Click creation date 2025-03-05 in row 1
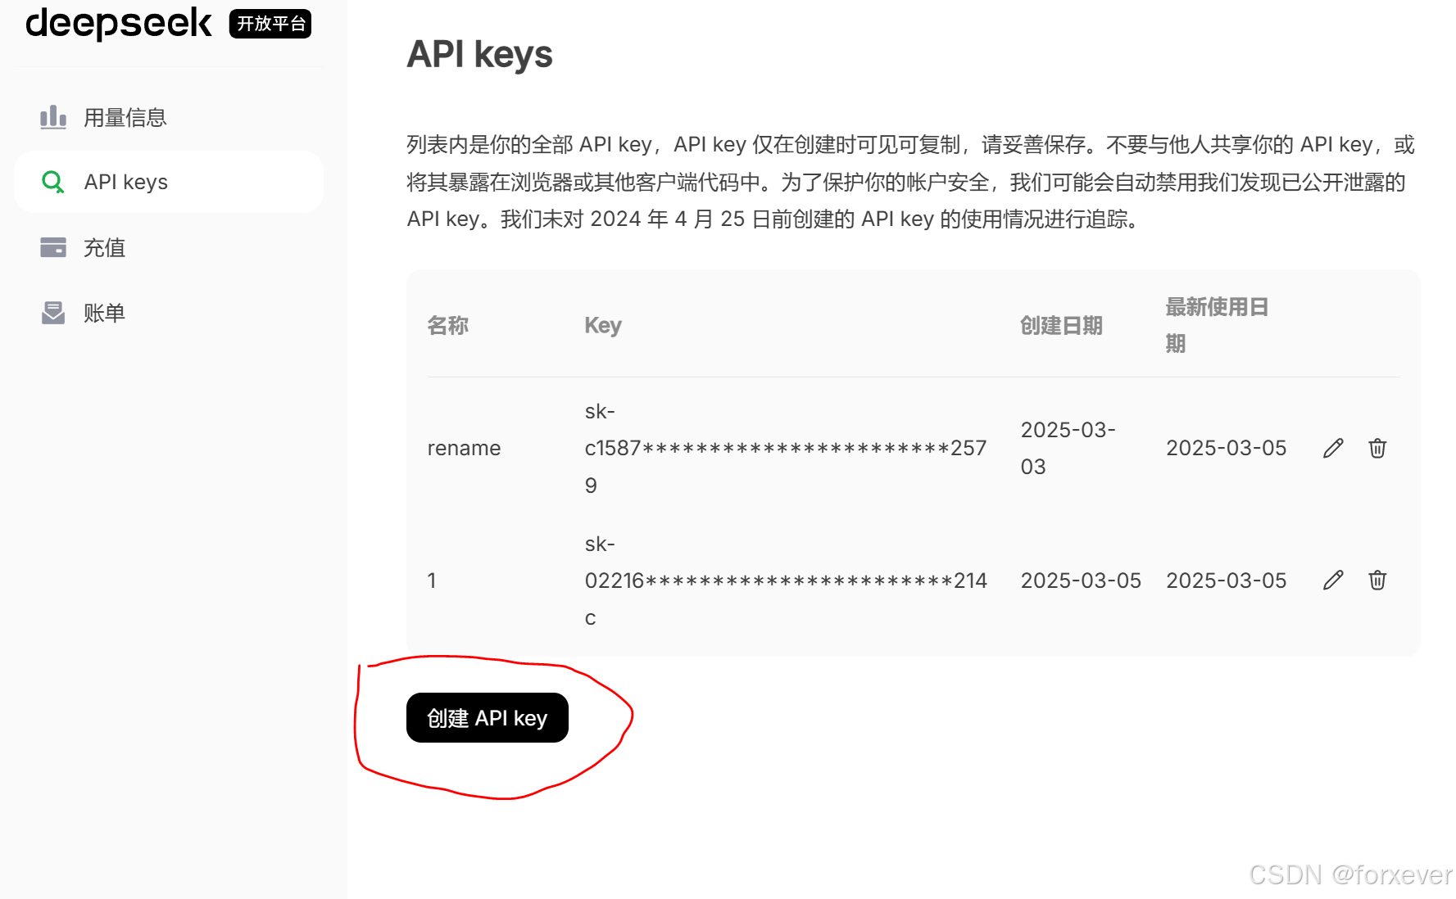Image resolution: width=1456 pixels, height=899 pixels. tap(1081, 581)
